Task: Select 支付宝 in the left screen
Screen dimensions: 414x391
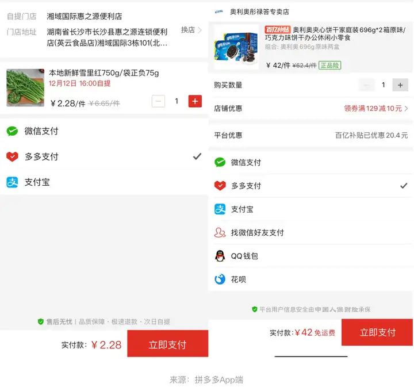Action: [104, 182]
